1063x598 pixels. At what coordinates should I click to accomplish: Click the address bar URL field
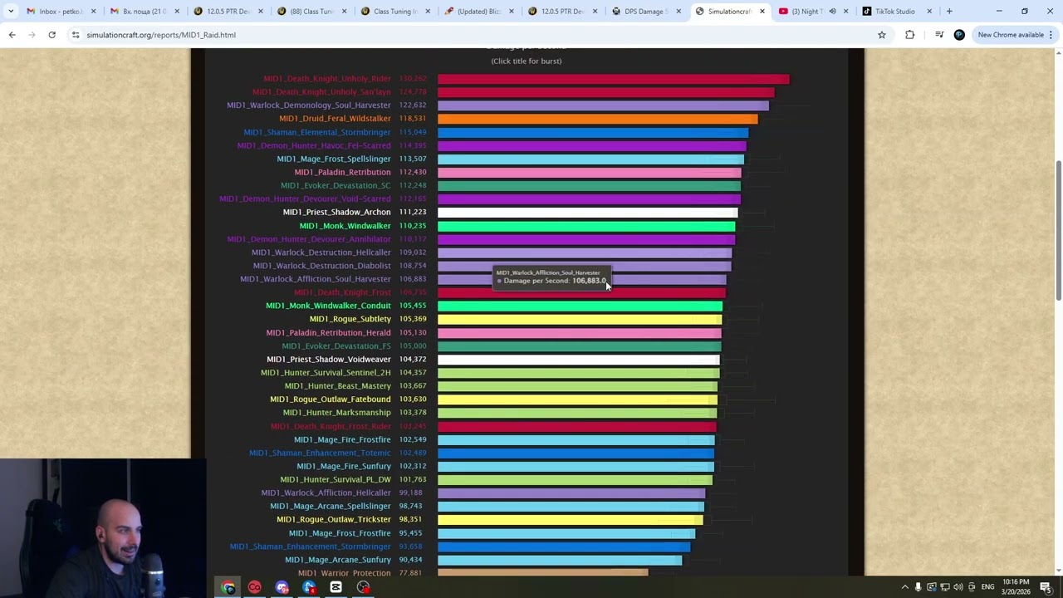point(465,35)
